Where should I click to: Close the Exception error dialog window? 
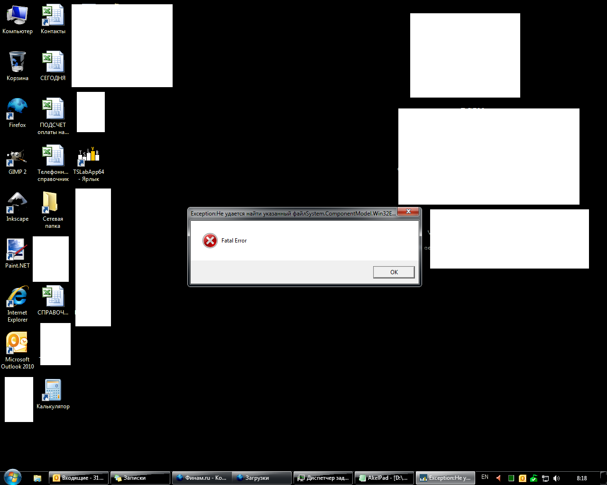408,212
